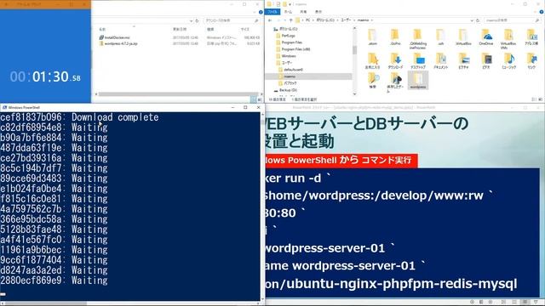Select defaultuser0 in navigation tree
The image size is (545, 306).
coord(291,70)
